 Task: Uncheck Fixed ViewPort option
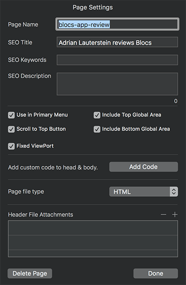click(x=11, y=146)
